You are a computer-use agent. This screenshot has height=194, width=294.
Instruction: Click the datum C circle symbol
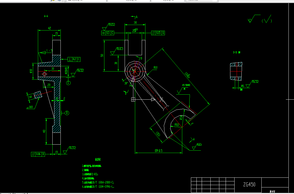coord(68,83)
